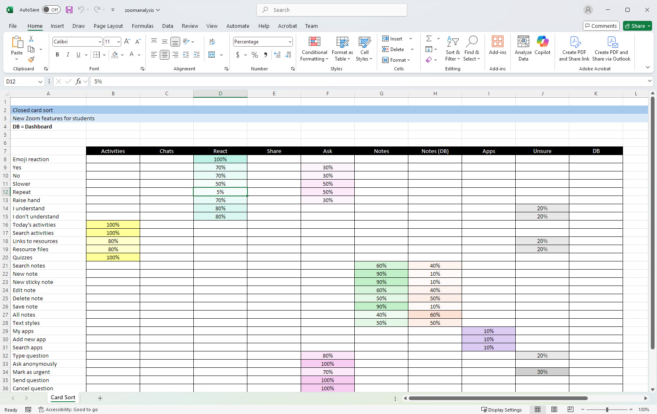This screenshot has width=657, height=414.
Task: Decrease font size with the smaller A icon
Action: click(138, 42)
